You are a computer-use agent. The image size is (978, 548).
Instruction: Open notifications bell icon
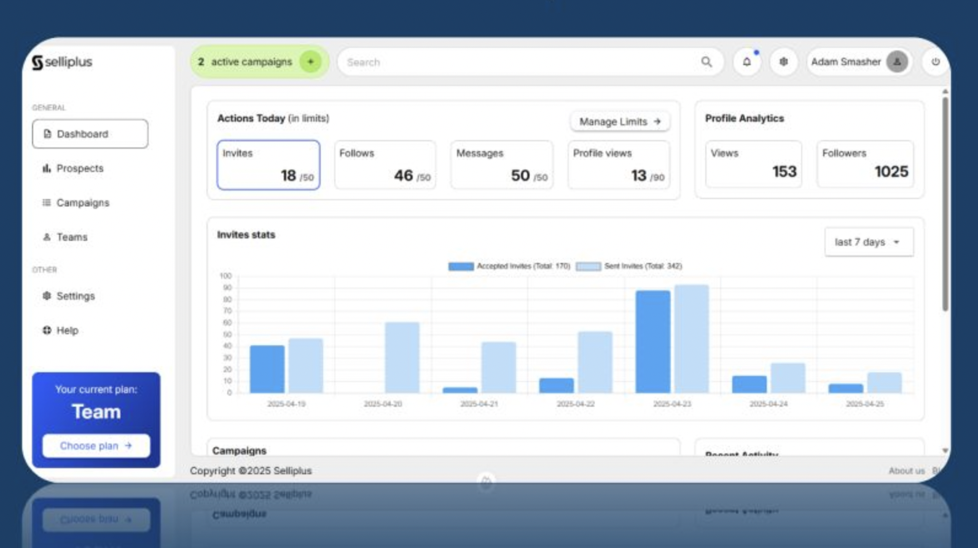click(746, 62)
